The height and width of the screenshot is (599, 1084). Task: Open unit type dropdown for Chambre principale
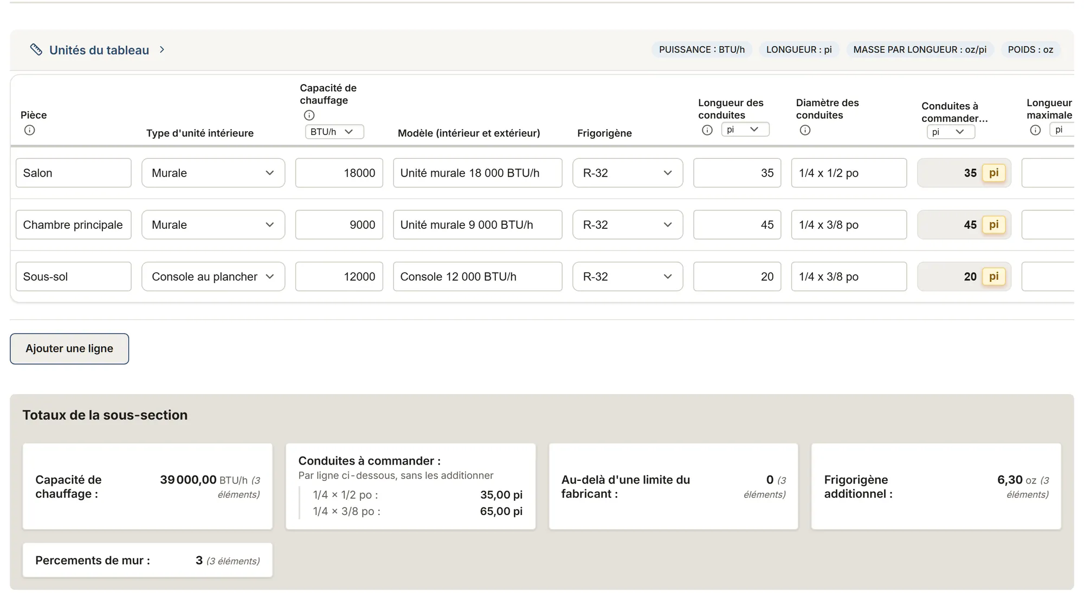tap(213, 224)
